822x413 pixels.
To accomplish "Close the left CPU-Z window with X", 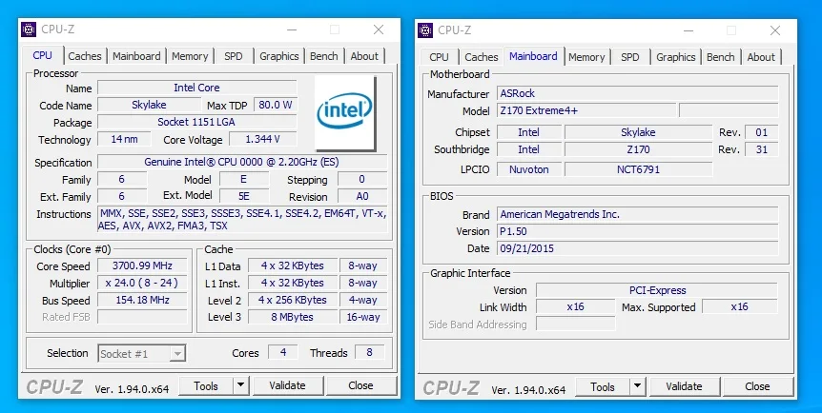I will click(379, 29).
